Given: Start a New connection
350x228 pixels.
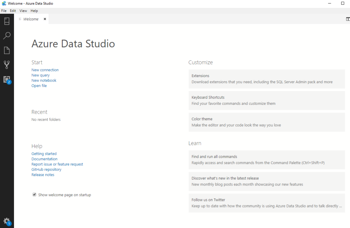Looking at the screenshot, I should pyautogui.click(x=45, y=69).
